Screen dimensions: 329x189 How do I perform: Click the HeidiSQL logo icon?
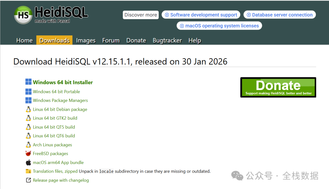pos(23,15)
